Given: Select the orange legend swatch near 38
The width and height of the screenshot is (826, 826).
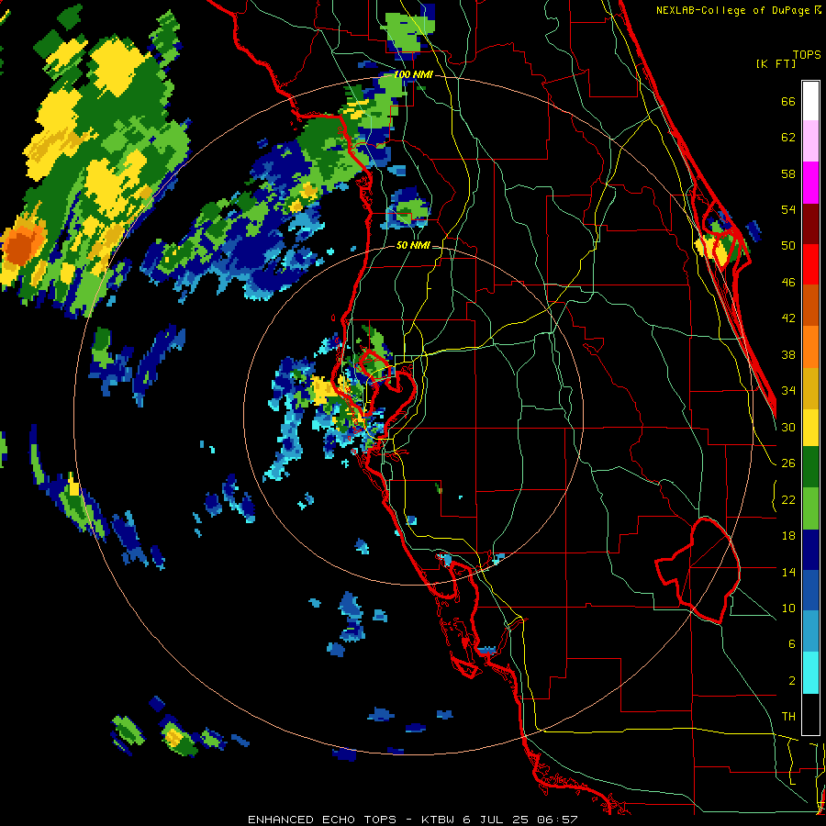Looking at the screenshot, I should (810, 347).
